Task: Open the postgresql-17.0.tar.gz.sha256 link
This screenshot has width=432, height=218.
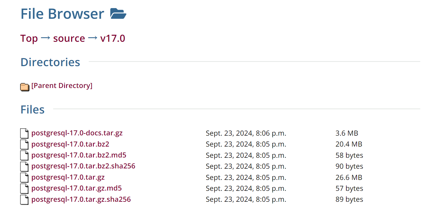Action: [81, 199]
